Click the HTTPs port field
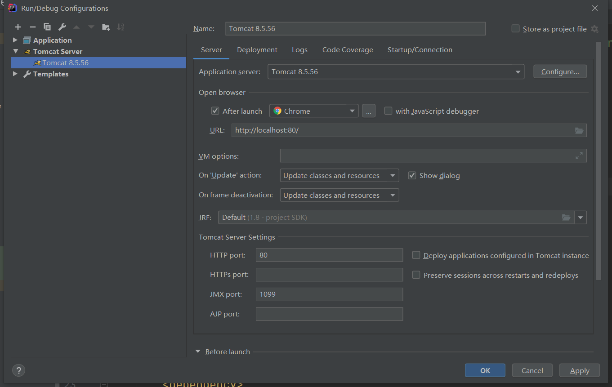Image resolution: width=612 pixels, height=387 pixels. pyautogui.click(x=329, y=275)
